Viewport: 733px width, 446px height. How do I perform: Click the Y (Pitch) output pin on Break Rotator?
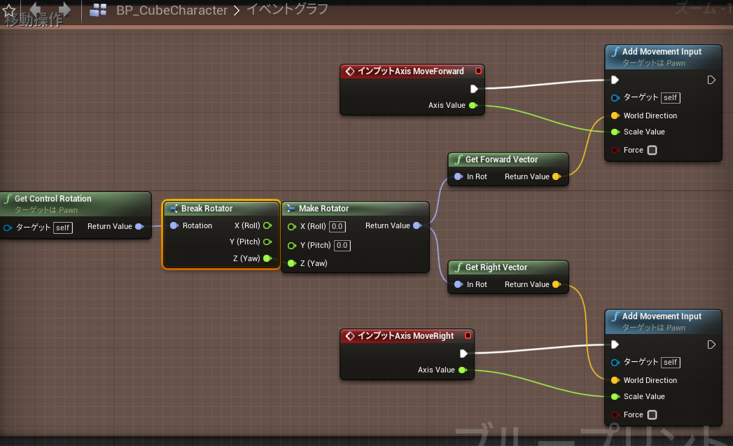[x=267, y=242]
